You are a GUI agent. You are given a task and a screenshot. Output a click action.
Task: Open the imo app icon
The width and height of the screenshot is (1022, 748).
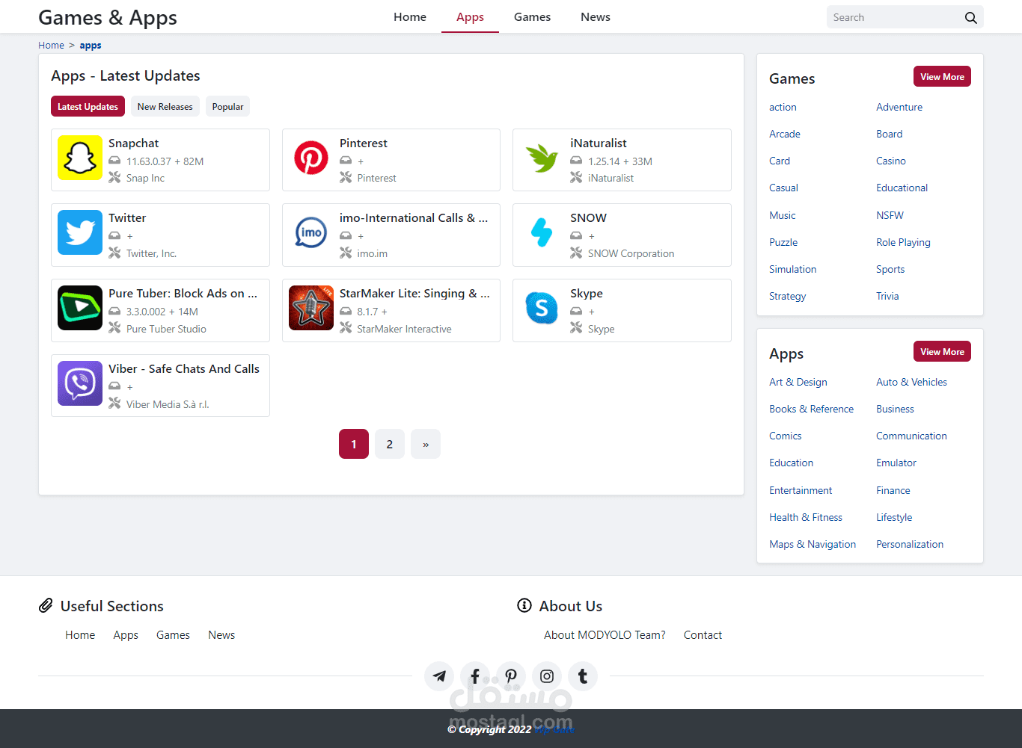pyautogui.click(x=311, y=232)
